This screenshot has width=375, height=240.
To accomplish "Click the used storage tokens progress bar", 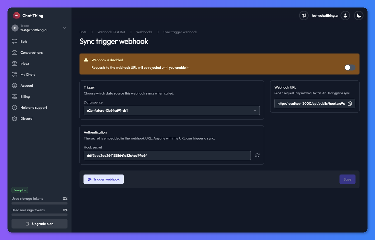I will 39,203.
